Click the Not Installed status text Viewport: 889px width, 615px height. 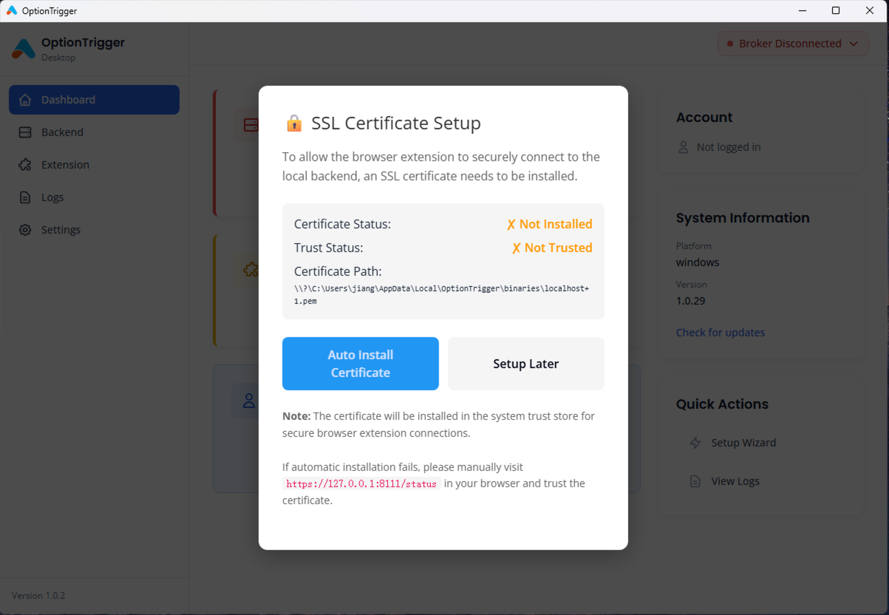click(x=550, y=224)
